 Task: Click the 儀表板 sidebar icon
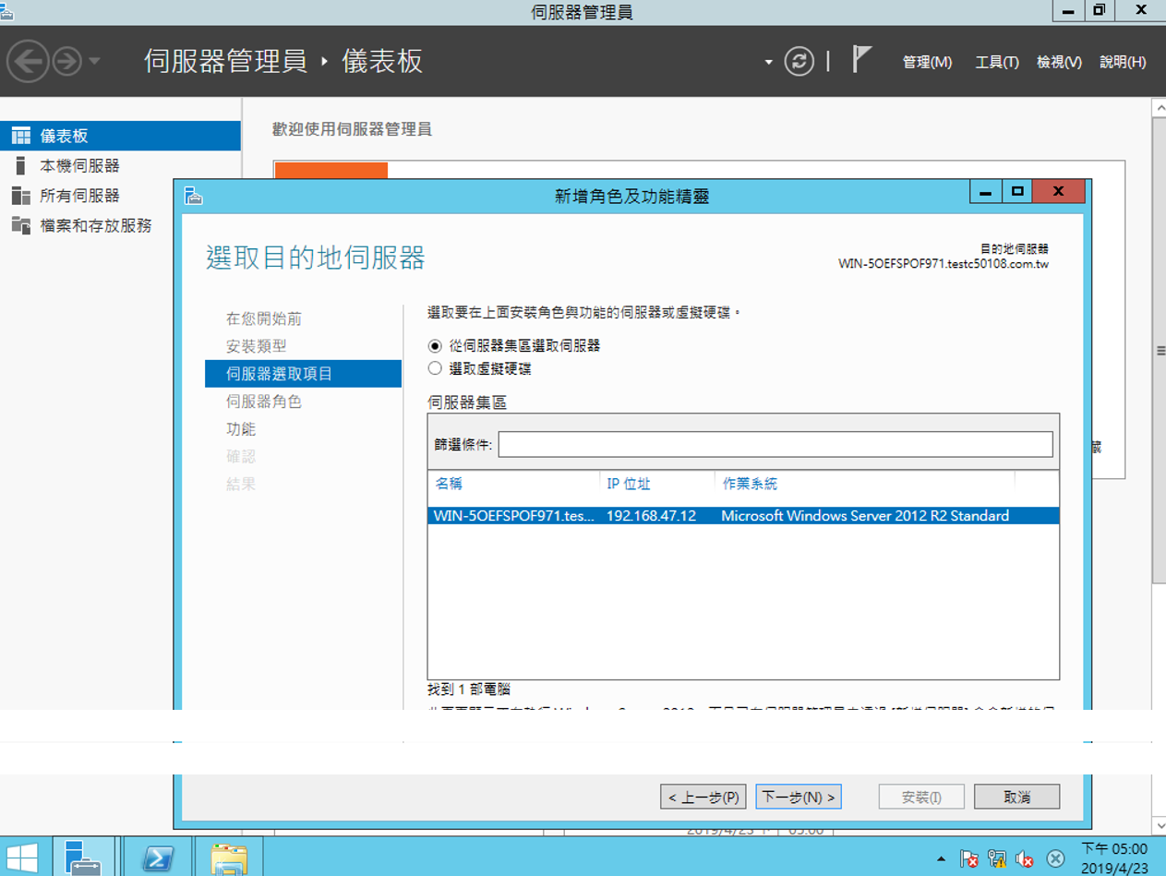coord(20,136)
